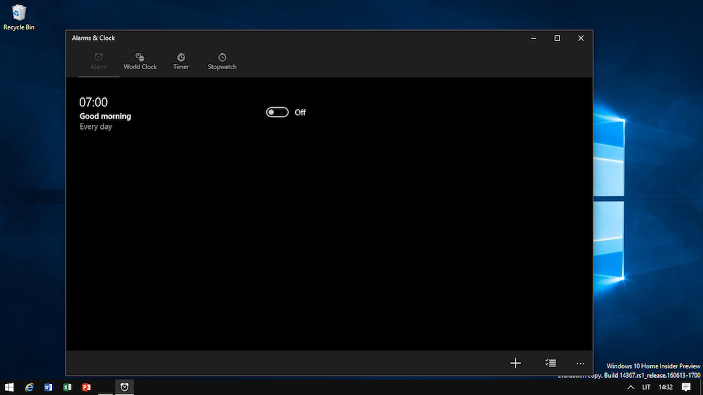Expand the more options ellipsis menu
The height and width of the screenshot is (395, 703).
(580, 363)
